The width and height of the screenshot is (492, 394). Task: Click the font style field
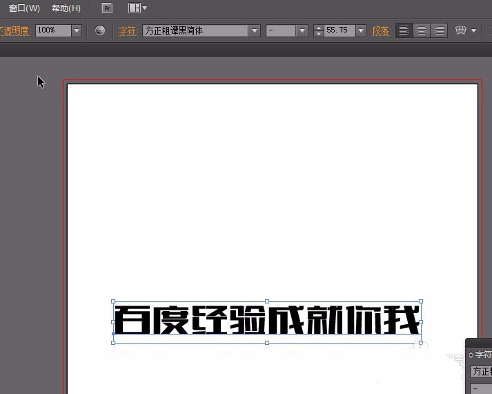[x=281, y=31]
